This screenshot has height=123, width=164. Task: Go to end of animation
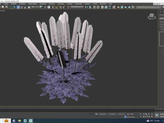pos(152,114)
